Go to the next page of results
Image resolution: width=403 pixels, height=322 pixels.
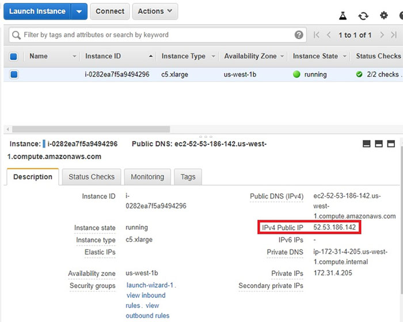[x=382, y=35]
